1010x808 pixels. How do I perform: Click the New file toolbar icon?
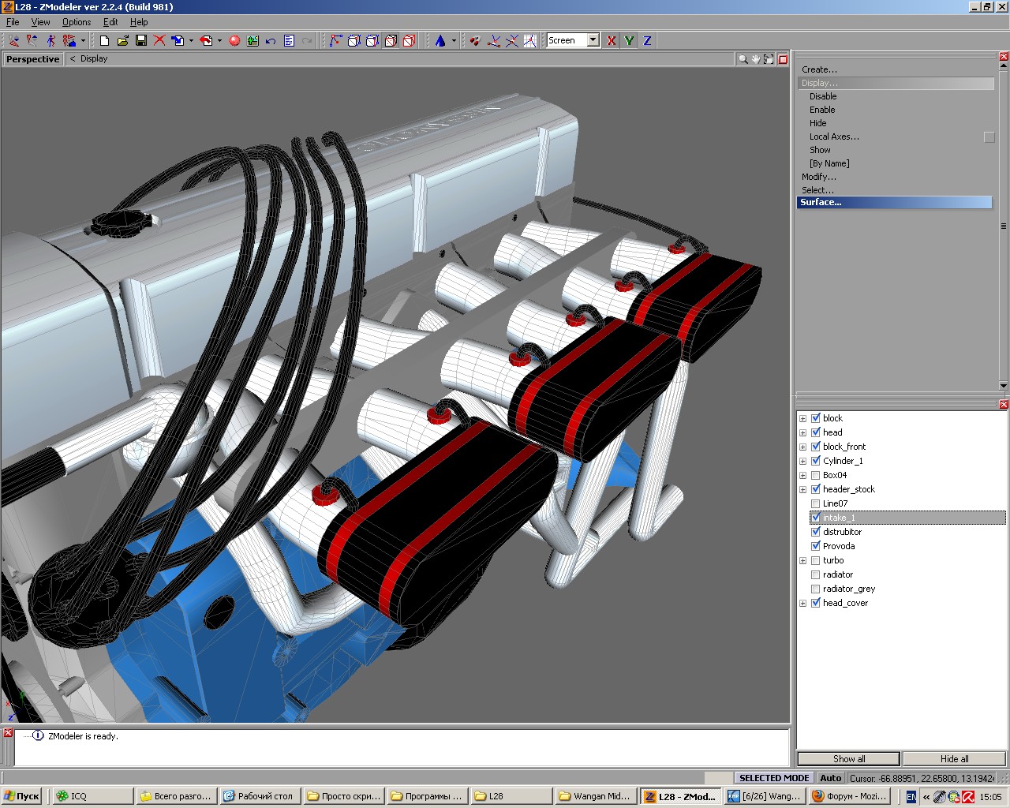click(104, 40)
